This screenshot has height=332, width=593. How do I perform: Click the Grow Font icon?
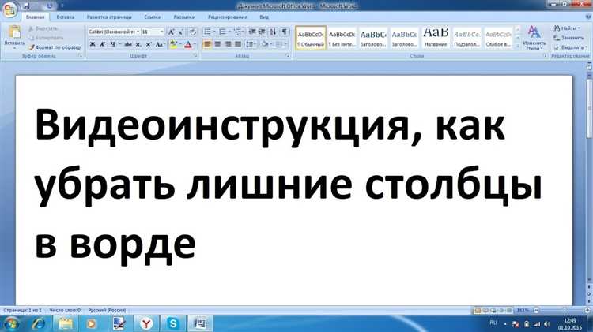[171, 32]
